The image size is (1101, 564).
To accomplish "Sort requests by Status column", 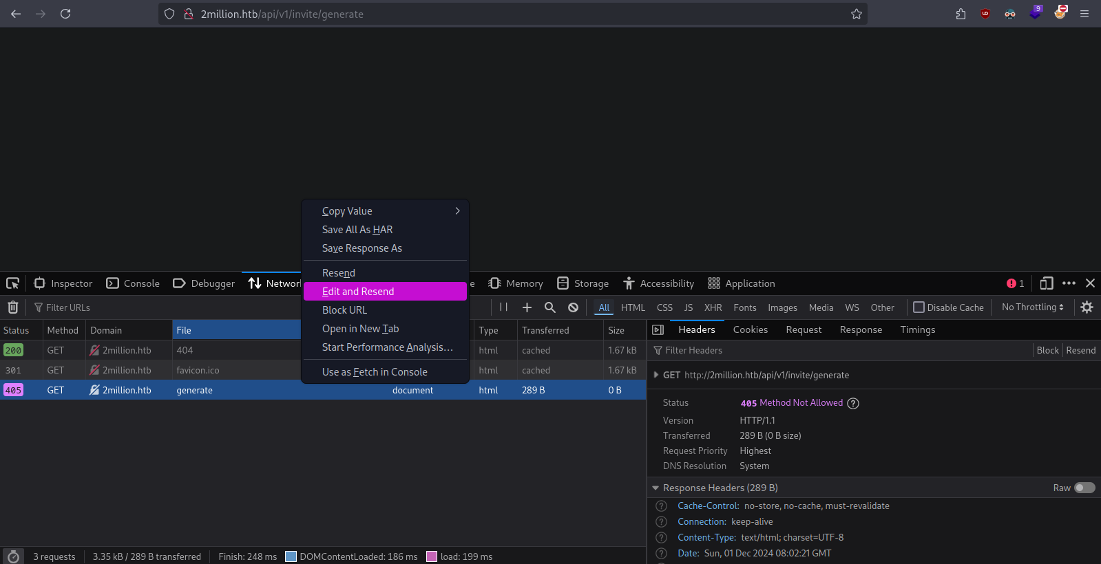I will point(21,330).
